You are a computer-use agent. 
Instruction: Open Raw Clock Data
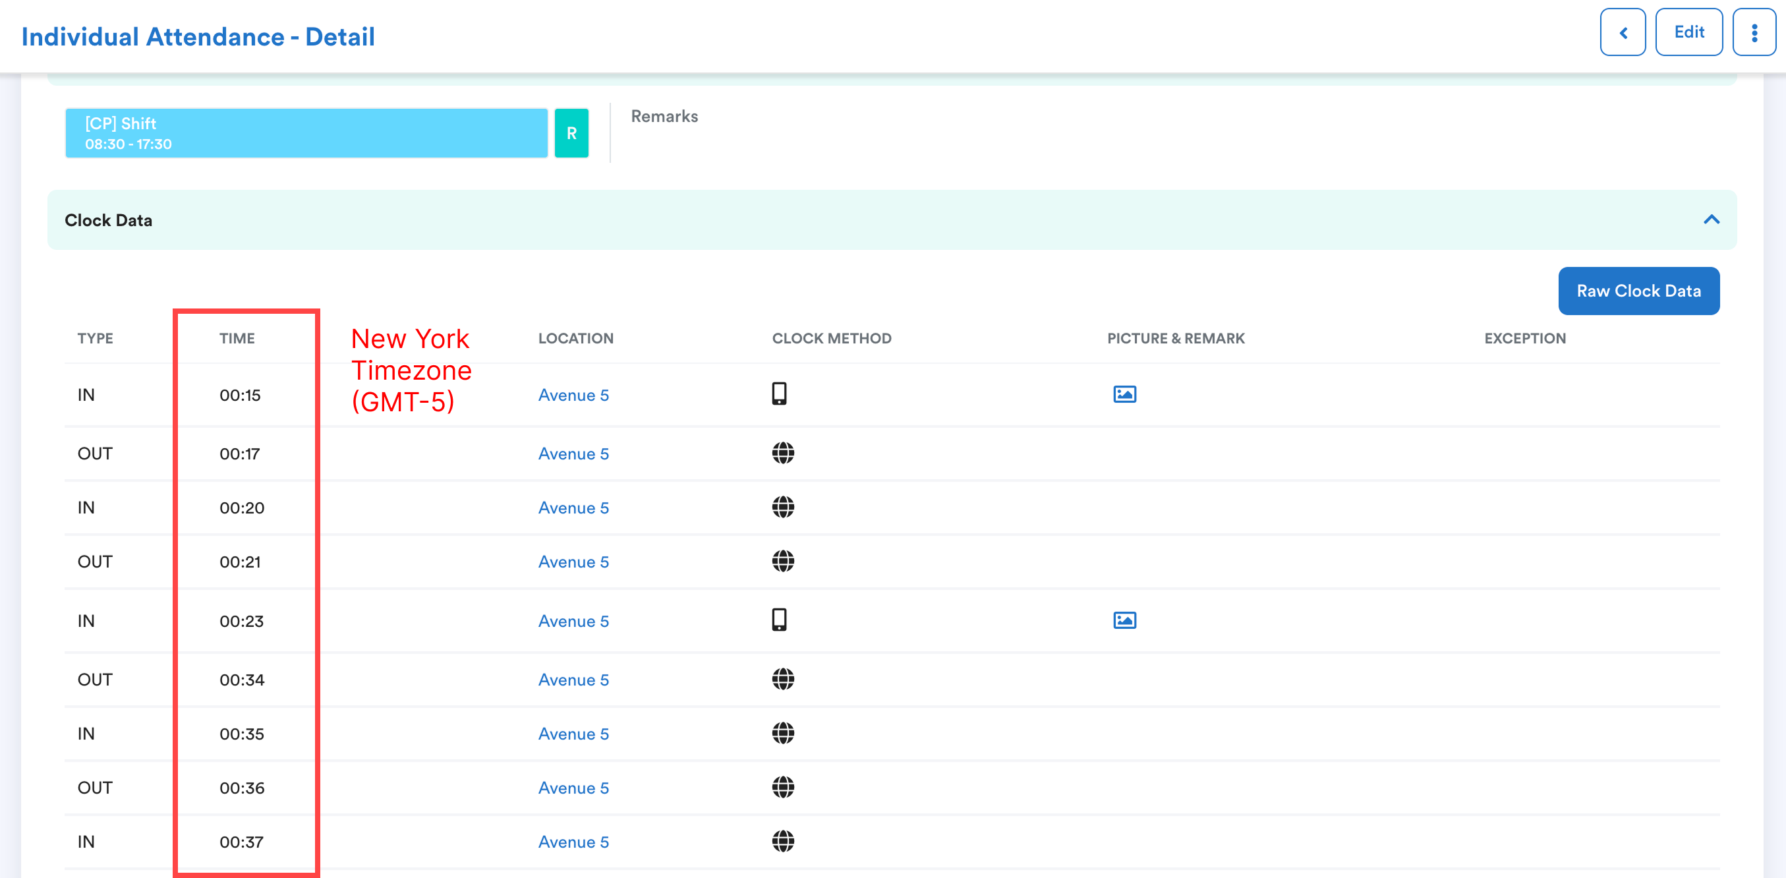(x=1638, y=291)
